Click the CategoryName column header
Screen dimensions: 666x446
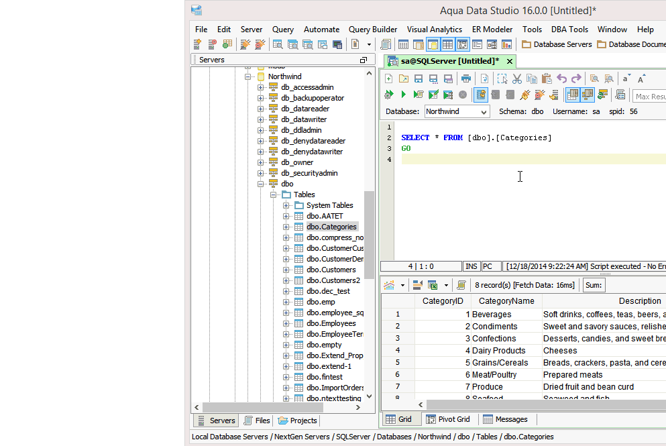[506, 301]
